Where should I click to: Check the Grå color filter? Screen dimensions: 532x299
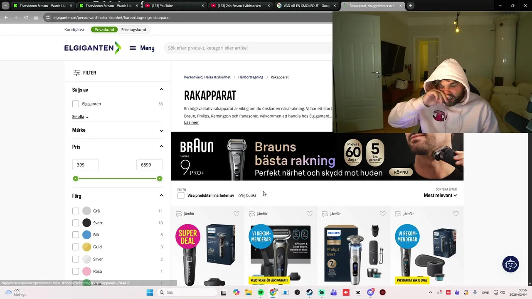pyautogui.click(x=76, y=211)
